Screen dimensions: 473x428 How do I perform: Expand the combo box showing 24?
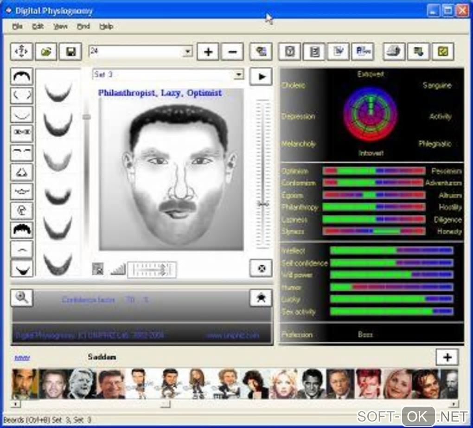click(x=188, y=51)
